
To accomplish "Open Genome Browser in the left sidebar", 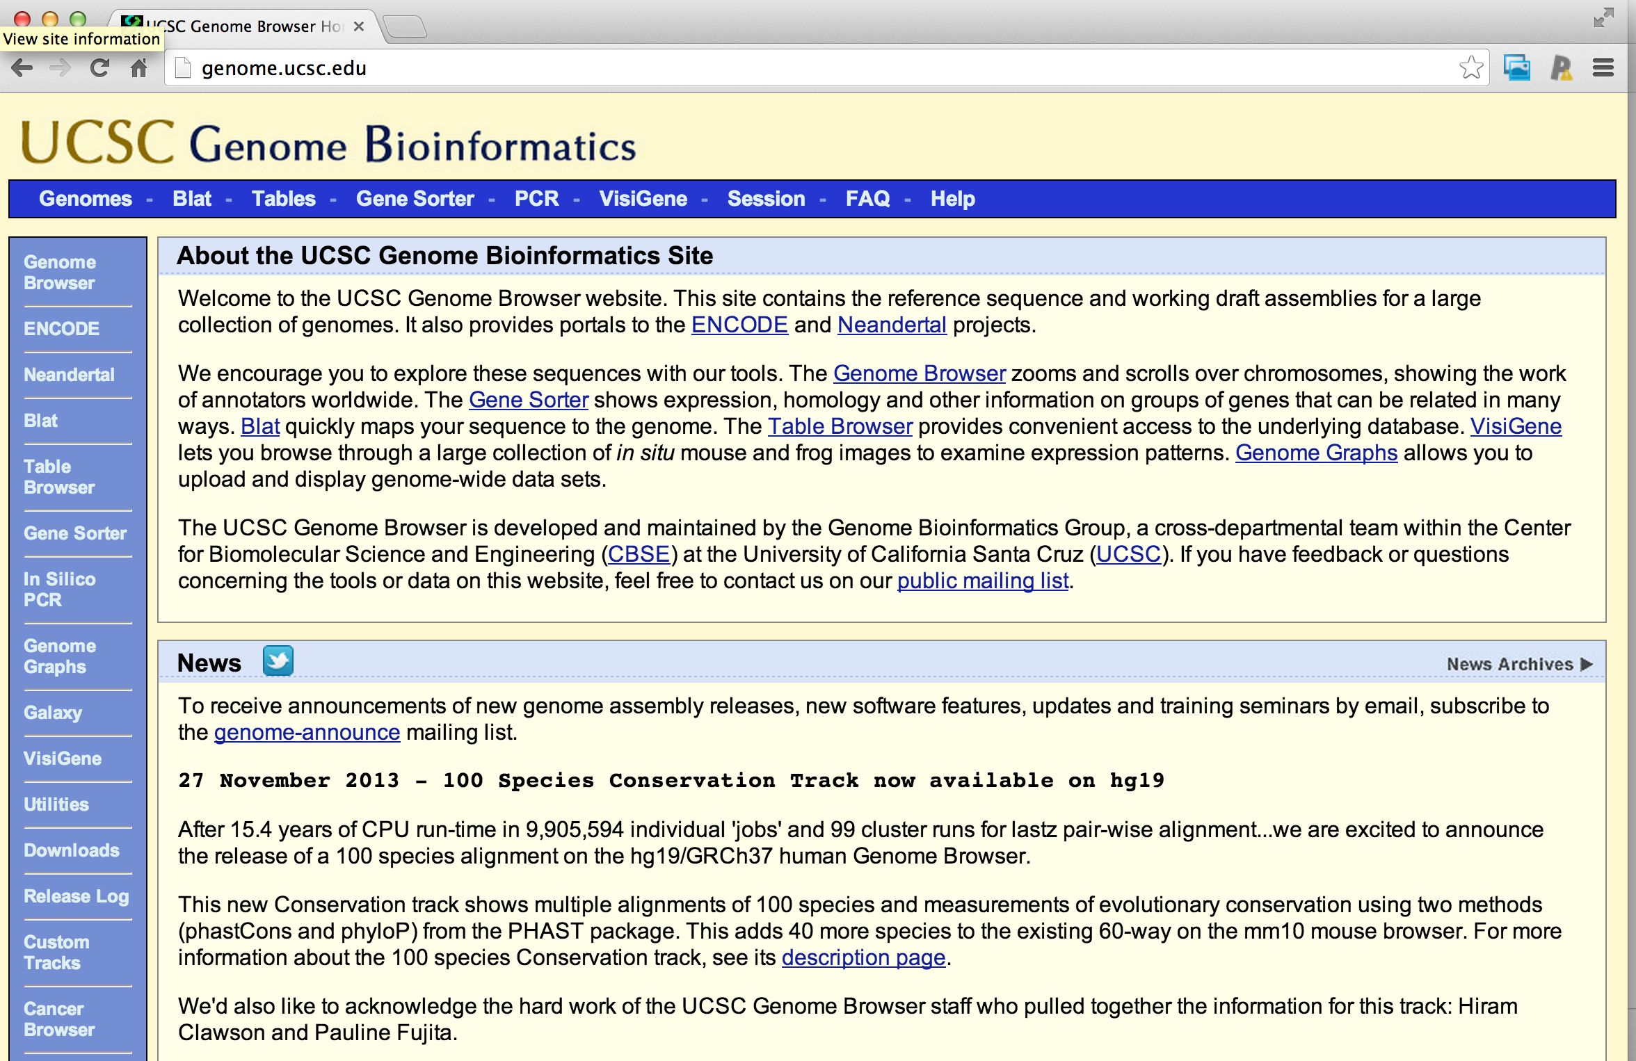I will click(x=60, y=273).
